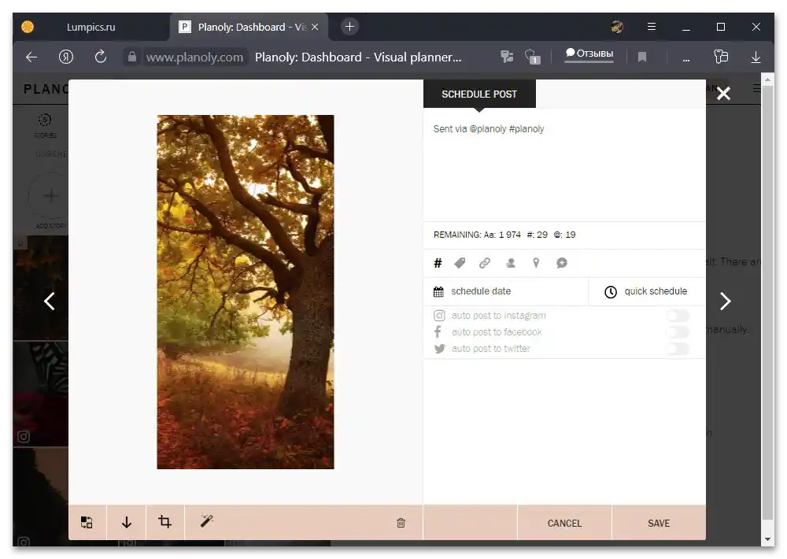
Task: Go to next post with right arrow
Action: tap(726, 302)
